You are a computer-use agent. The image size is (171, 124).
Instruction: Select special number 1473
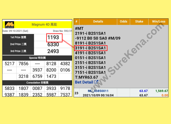pyautogui.click(x=51, y=76)
